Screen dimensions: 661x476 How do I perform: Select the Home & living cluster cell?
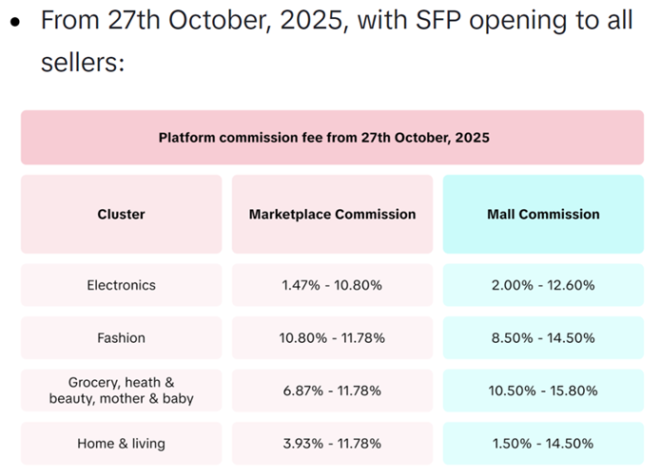pos(121,443)
